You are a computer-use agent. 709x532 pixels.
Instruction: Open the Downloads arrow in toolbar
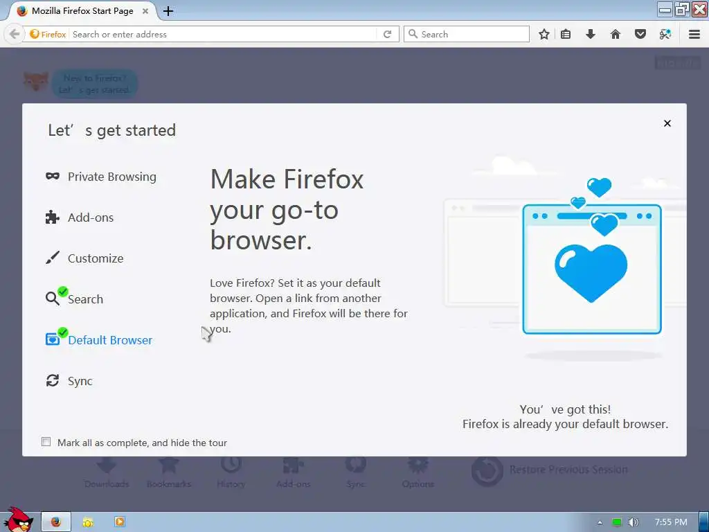591,35
